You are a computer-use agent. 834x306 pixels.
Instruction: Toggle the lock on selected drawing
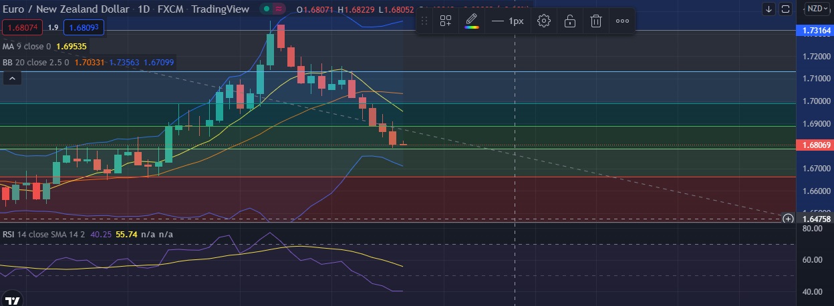[570, 21]
